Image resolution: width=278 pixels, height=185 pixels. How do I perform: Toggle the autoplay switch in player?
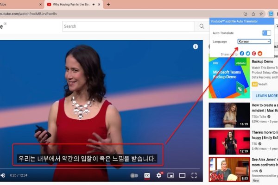tap(134, 175)
